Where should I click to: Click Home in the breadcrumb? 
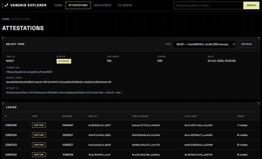pos(6,19)
